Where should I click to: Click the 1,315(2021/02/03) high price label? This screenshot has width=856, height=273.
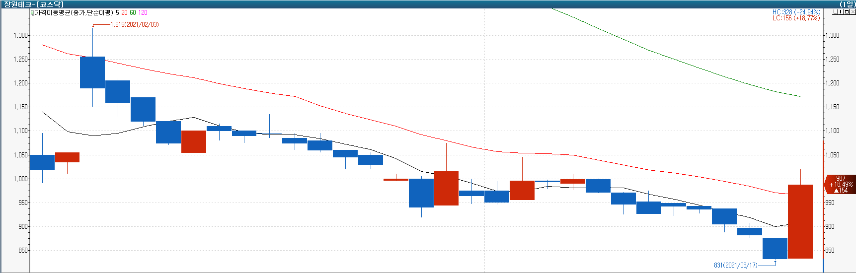coord(135,24)
